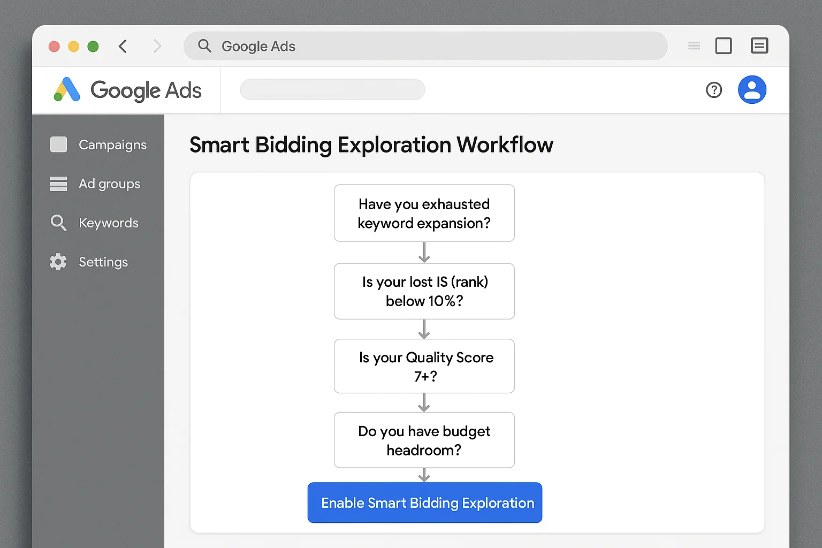Click the Google Ads logo
This screenshot has width=822, height=548.
click(x=127, y=90)
